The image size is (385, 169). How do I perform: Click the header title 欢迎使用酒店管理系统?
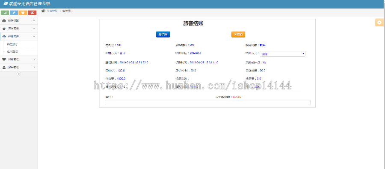click(x=30, y=4)
